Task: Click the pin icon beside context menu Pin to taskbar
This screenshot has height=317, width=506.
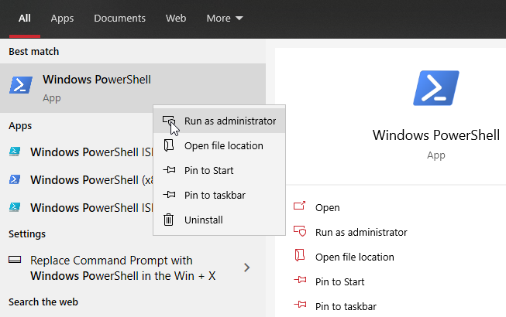Action: coord(169,194)
